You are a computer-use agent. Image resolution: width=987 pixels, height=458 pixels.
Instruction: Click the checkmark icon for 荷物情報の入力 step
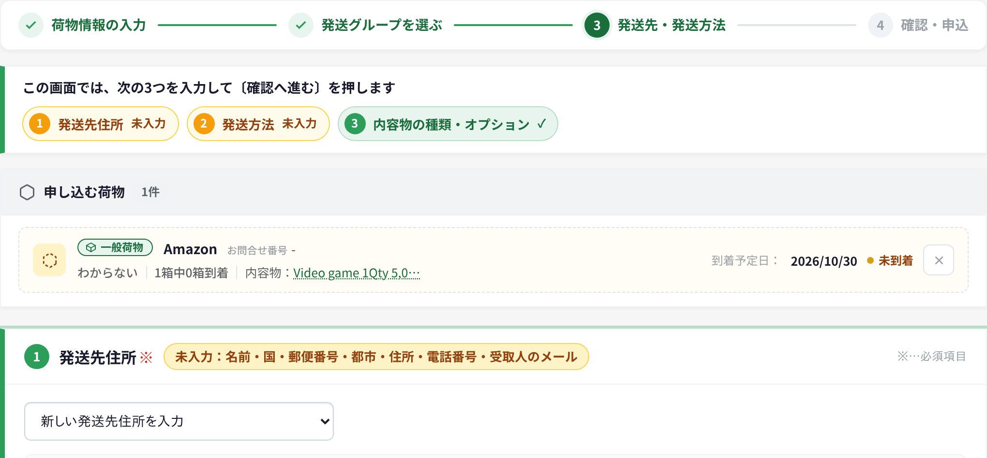click(x=31, y=25)
